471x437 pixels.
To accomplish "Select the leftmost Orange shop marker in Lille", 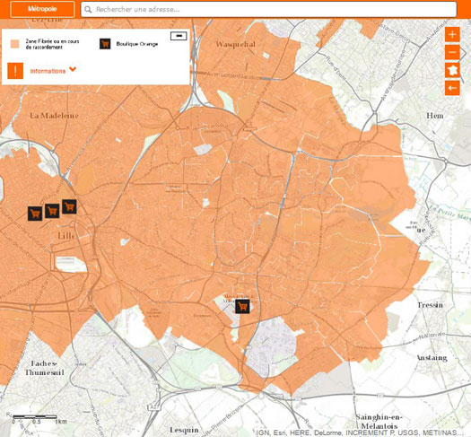I will click(x=35, y=214).
